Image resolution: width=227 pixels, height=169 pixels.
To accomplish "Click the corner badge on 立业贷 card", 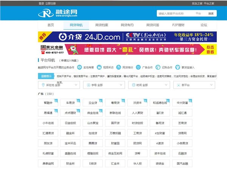I will pos(101,100).
